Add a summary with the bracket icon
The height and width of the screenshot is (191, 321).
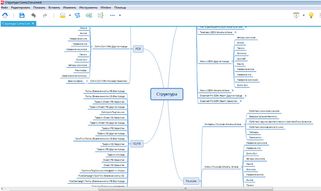(x=100, y=15)
